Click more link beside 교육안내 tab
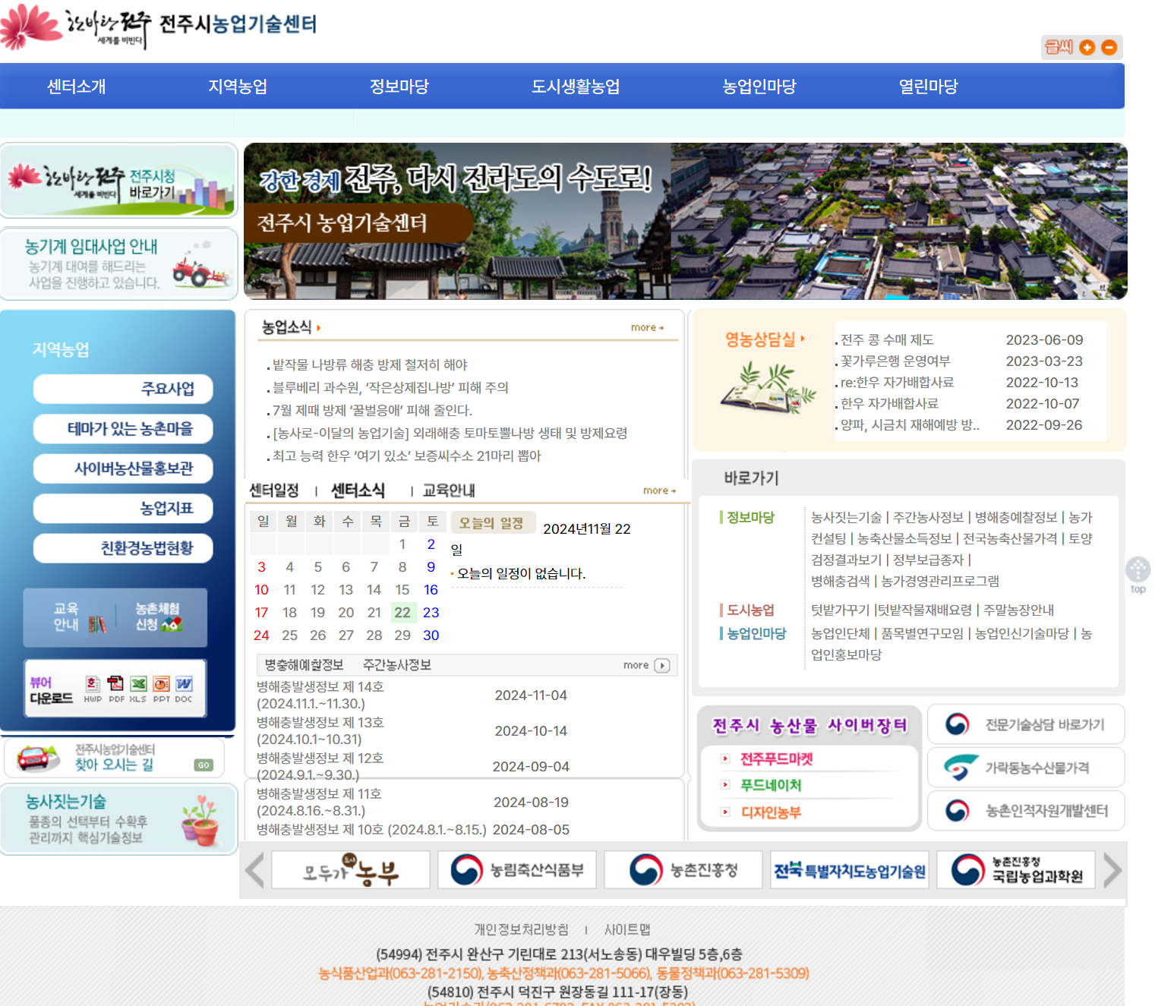Viewport: 1155px width, 1006px height. click(659, 491)
